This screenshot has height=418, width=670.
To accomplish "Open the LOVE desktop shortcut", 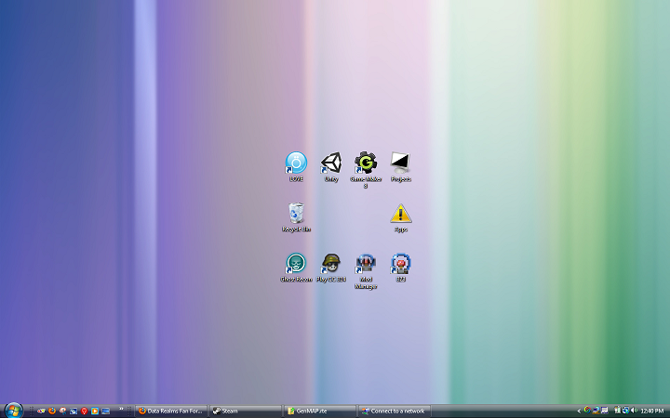I will [x=296, y=163].
